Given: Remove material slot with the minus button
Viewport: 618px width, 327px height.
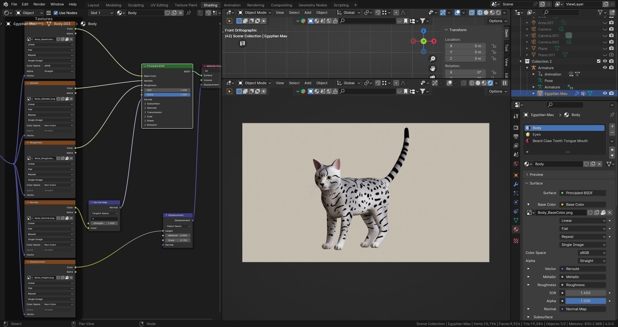Looking at the screenshot, I should (x=612, y=132).
